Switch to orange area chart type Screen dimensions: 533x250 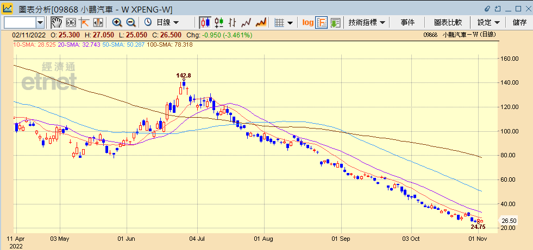tap(260, 23)
